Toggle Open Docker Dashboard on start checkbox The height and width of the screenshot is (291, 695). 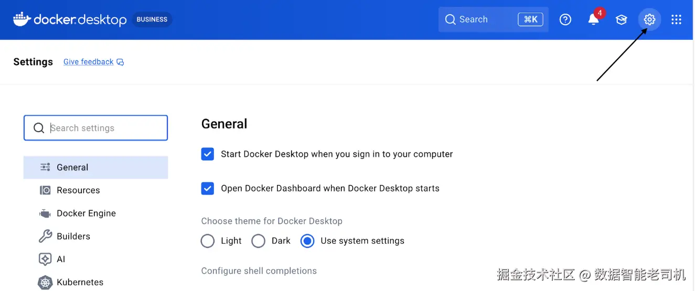(x=208, y=188)
